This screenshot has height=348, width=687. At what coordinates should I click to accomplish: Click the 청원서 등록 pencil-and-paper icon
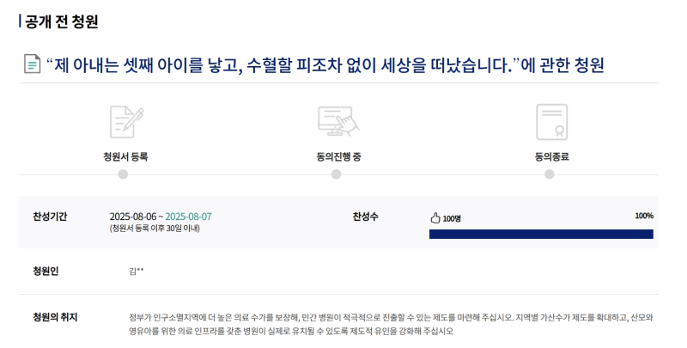[126, 121]
